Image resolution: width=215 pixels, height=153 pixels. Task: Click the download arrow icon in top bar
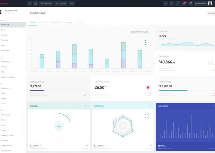166,4
